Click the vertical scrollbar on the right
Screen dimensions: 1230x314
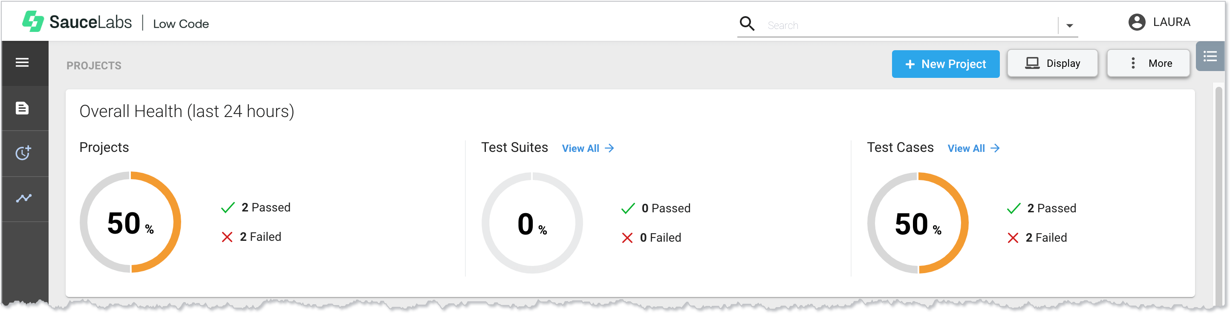[1218, 191]
